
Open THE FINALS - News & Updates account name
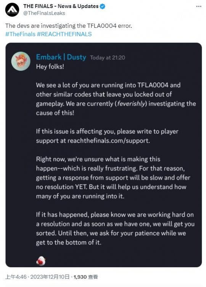[x=61, y=6]
